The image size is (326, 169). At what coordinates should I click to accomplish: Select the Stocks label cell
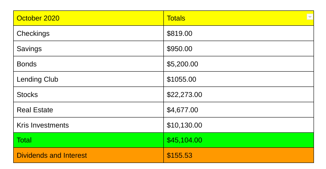point(27,95)
